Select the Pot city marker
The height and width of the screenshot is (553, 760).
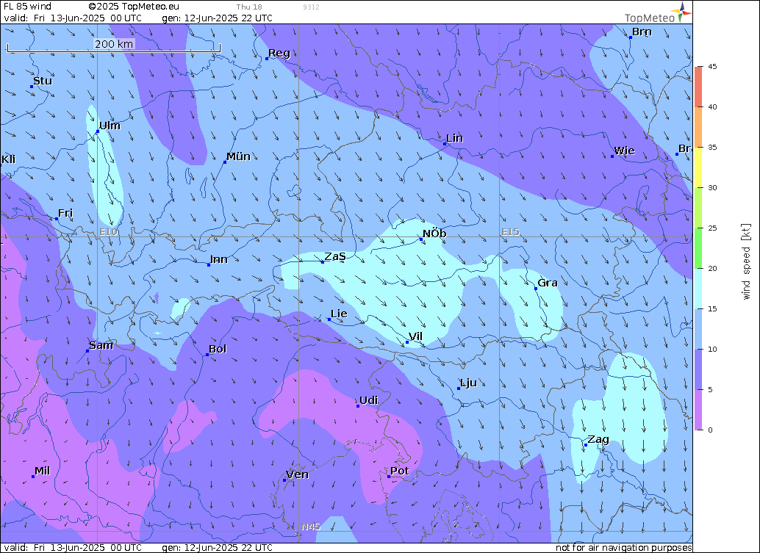(389, 477)
